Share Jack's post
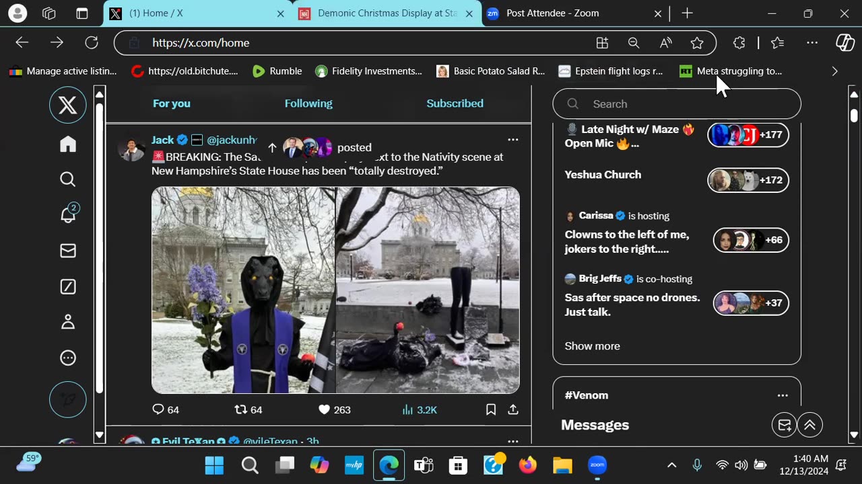Viewport: 862px width, 484px height. pos(513,409)
